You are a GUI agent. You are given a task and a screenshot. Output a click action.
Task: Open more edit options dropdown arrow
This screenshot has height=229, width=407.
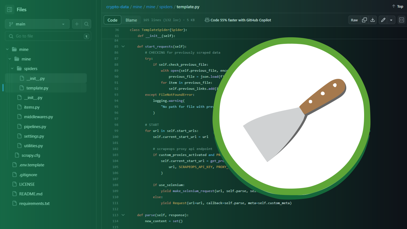[x=391, y=20]
